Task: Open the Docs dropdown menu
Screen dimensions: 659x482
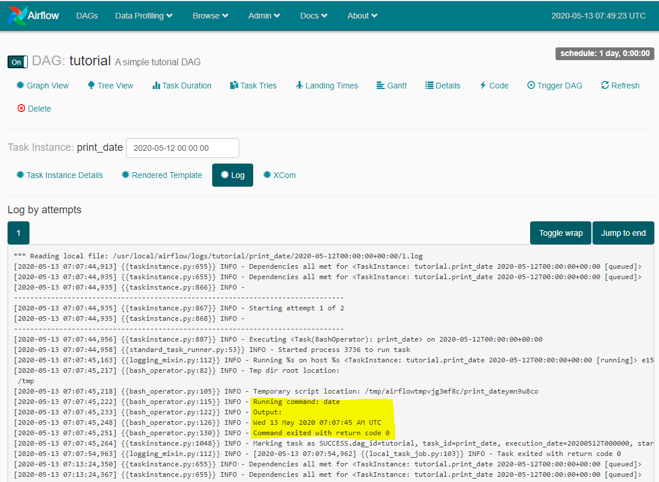Action: click(313, 16)
